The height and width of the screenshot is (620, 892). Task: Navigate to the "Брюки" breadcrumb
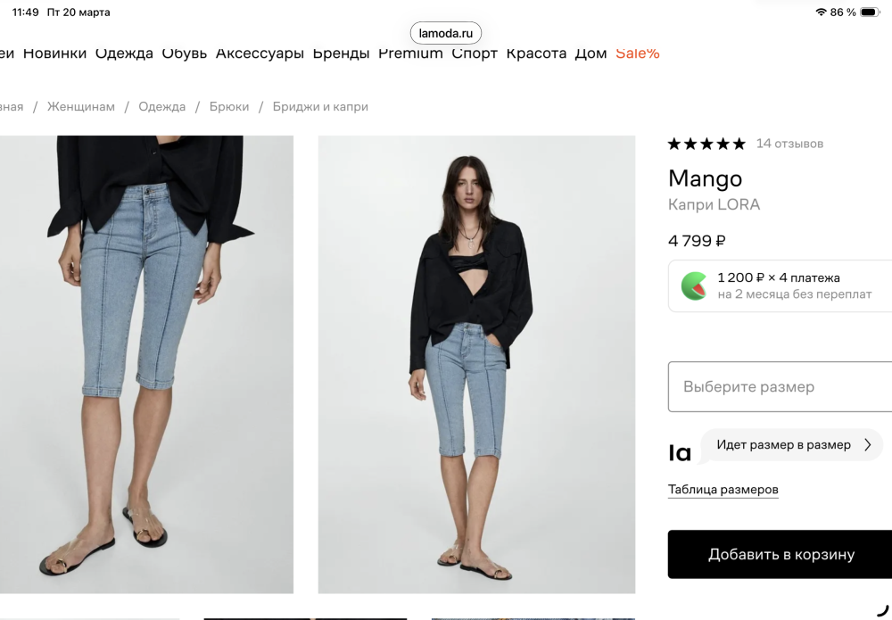229,106
